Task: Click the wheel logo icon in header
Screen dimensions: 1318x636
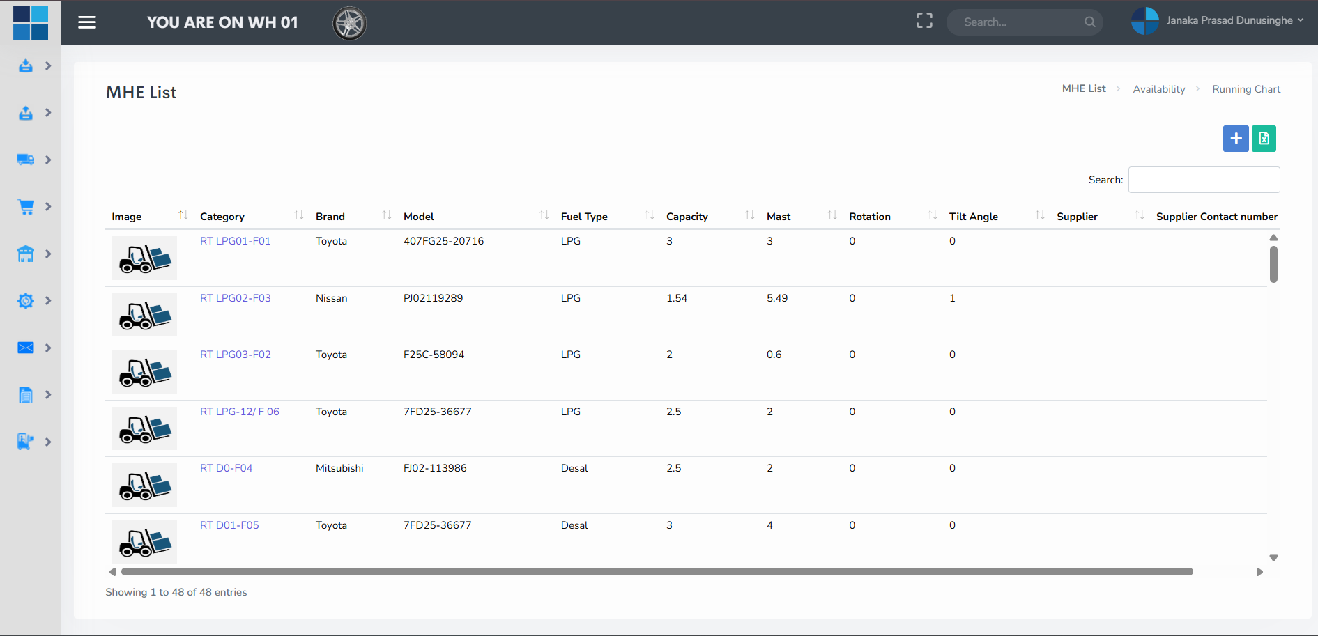Action: pos(349,23)
